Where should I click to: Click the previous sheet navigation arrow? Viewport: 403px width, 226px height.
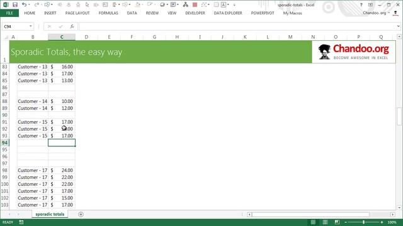(9, 214)
